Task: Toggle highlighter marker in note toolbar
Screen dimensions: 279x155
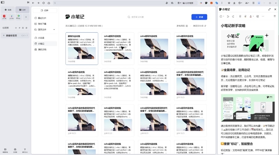Action: pos(246,16)
